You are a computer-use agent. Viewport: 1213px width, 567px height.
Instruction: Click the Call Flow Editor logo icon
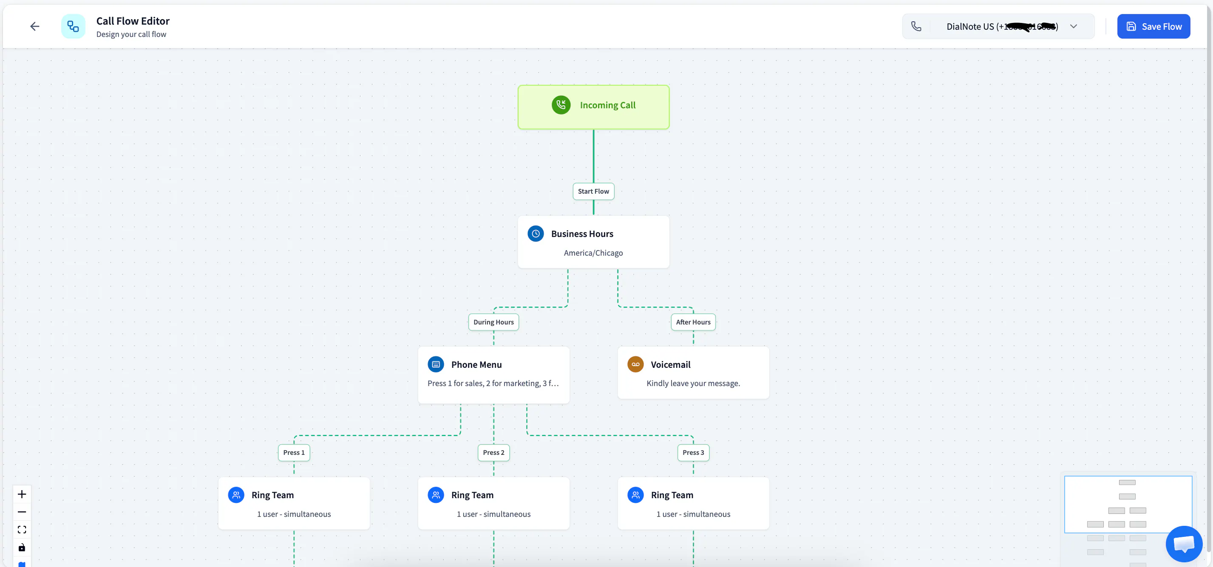point(73,26)
